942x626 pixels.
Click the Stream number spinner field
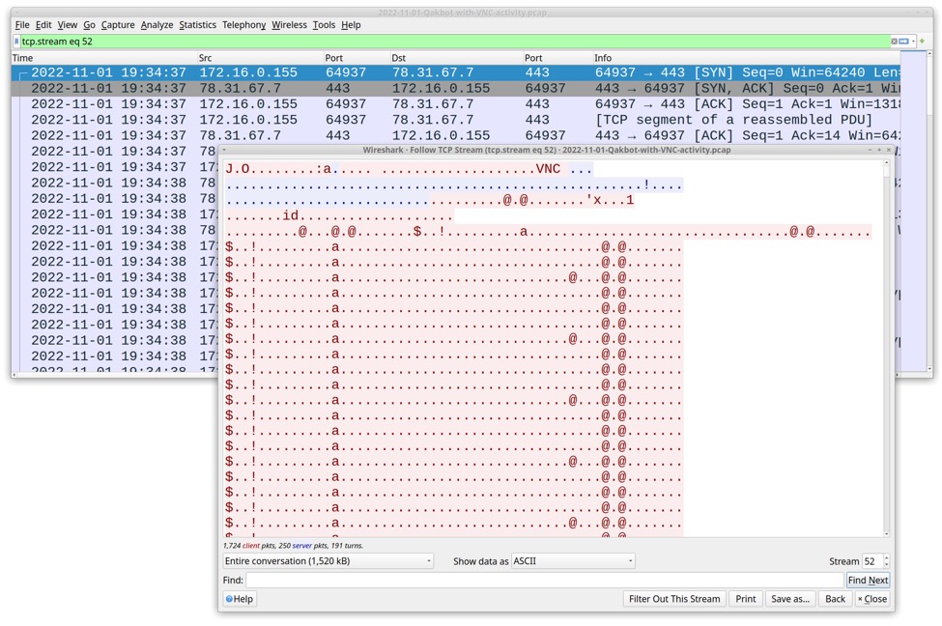(875, 561)
